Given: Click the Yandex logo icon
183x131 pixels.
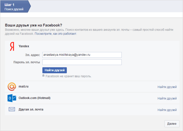Looking at the screenshot, I should point(12,46).
